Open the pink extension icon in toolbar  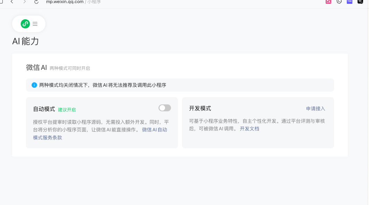click(x=328, y=2)
